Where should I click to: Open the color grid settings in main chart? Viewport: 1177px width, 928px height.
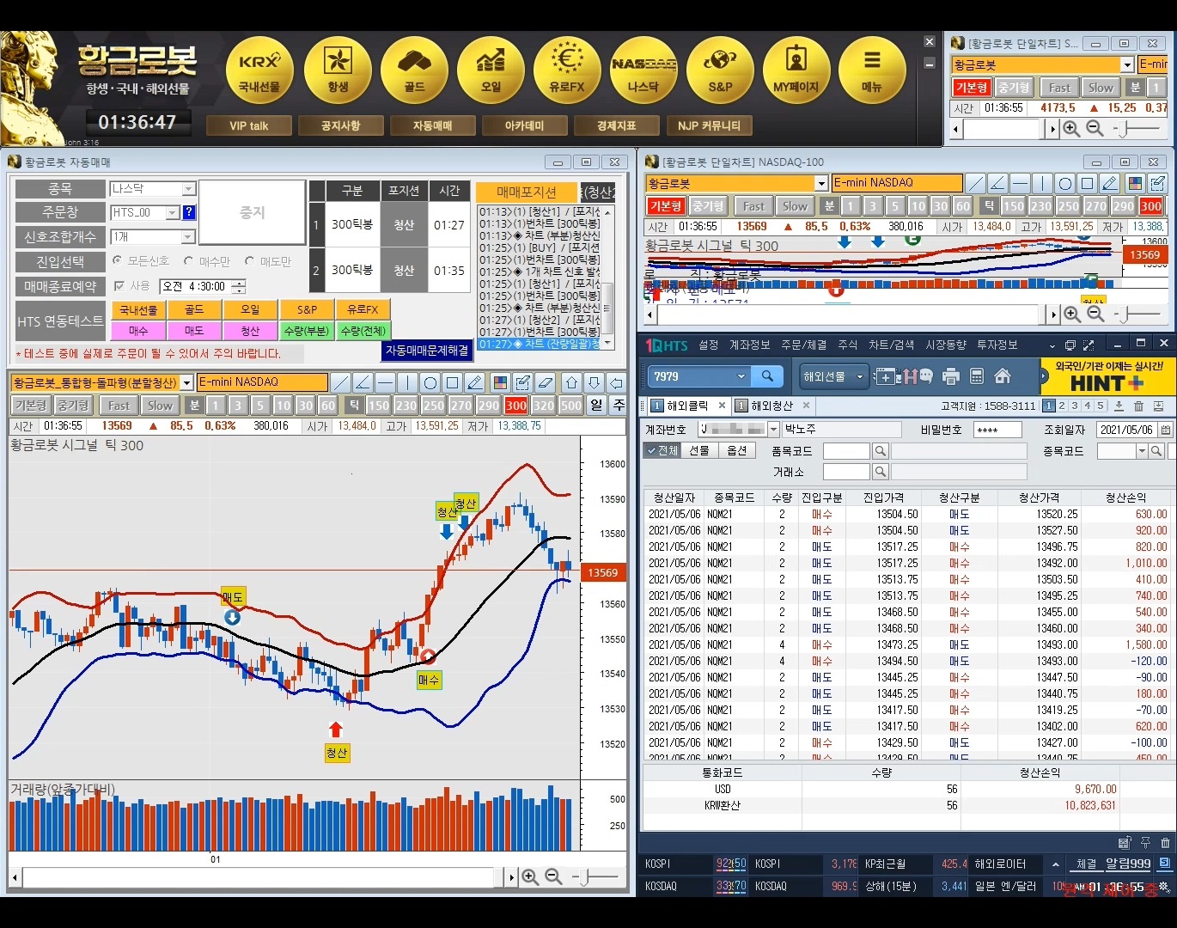[500, 382]
